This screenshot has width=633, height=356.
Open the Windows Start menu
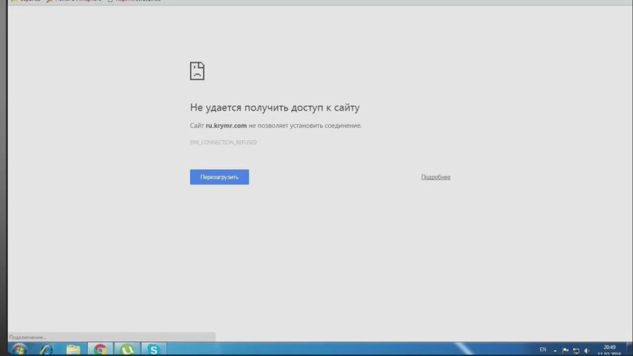click(x=20, y=349)
